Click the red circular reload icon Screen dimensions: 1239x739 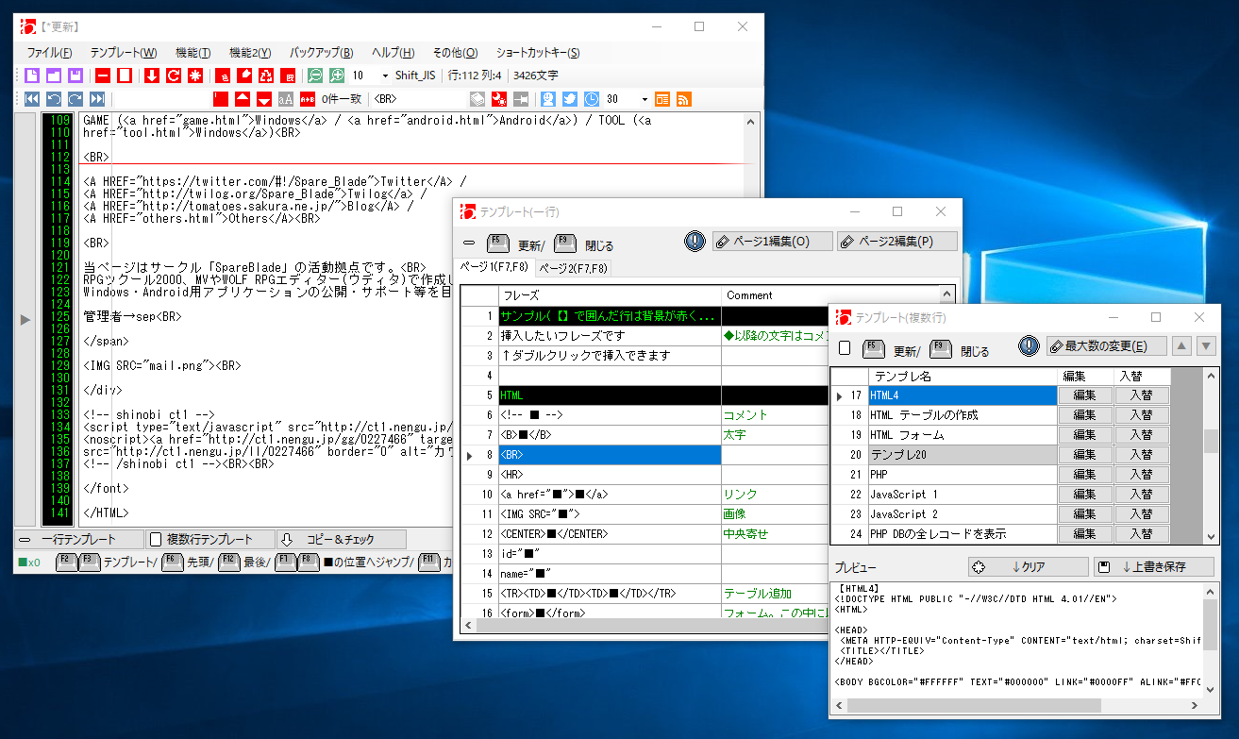click(x=173, y=76)
